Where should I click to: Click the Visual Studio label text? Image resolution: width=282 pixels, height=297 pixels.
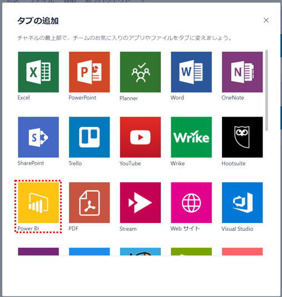click(x=238, y=229)
